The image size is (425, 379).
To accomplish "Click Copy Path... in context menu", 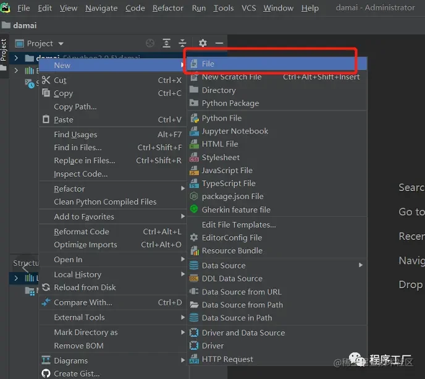I will (113, 106).
